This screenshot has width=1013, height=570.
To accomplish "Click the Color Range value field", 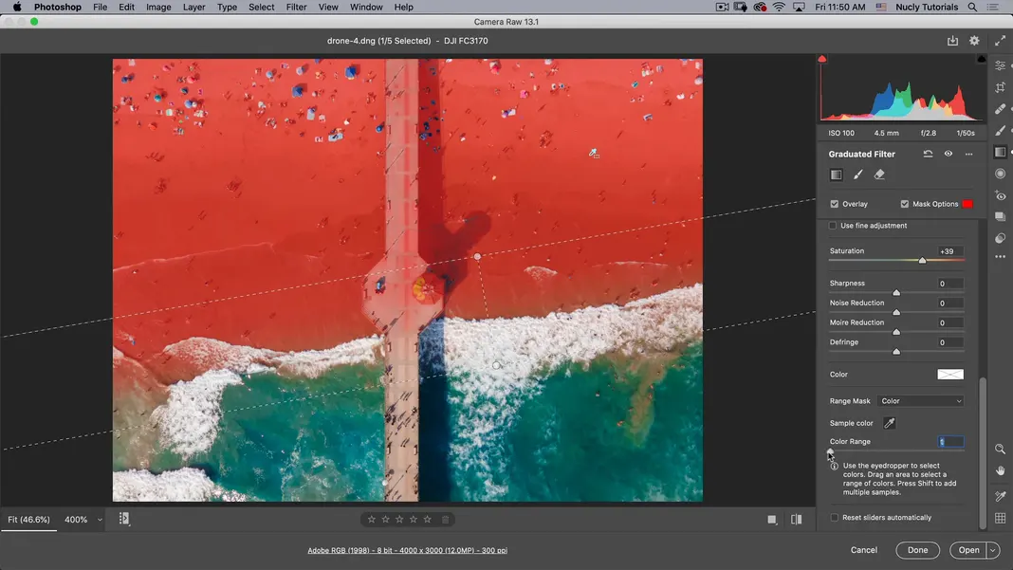I will point(950,442).
